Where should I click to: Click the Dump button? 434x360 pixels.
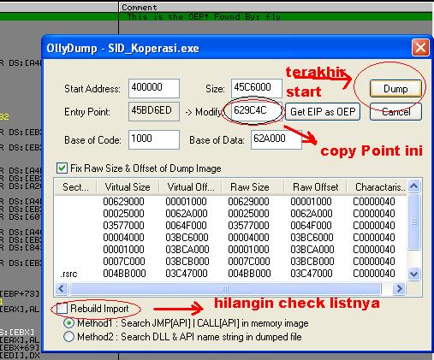395,89
